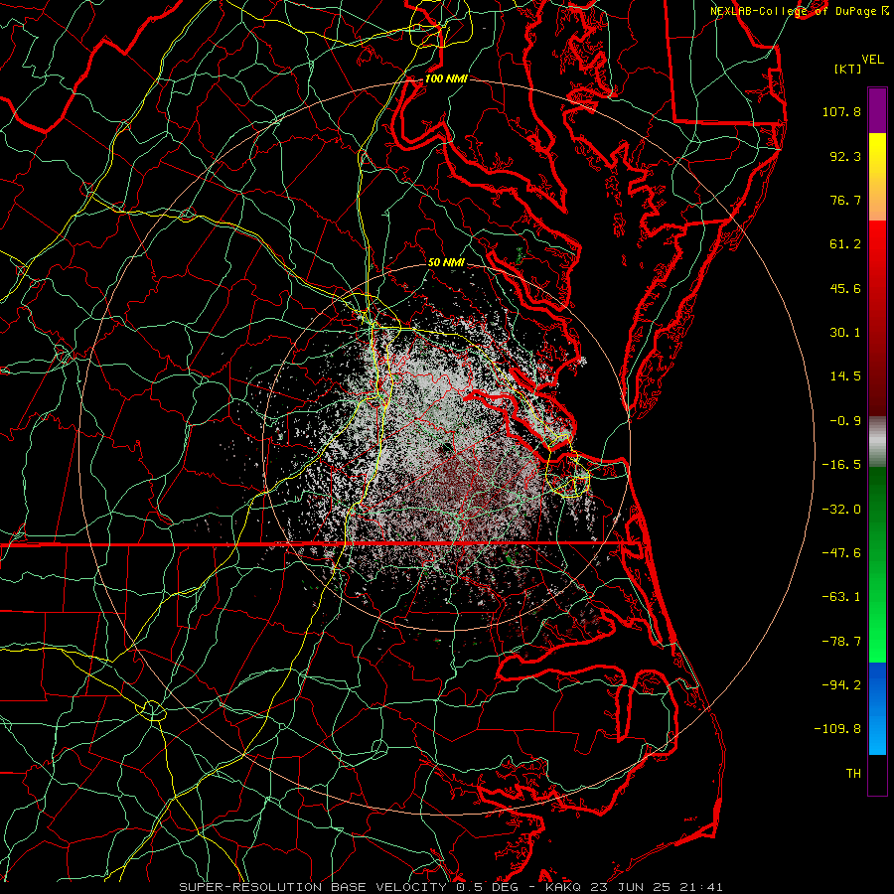This screenshot has width=894, height=894.
Task: Click the 76.7 scale value
Action: pyautogui.click(x=845, y=200)
